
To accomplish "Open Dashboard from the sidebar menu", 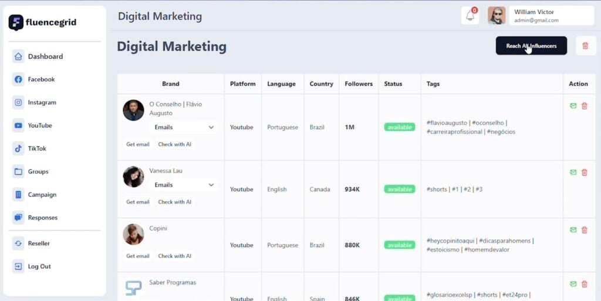I will pyautogui.click(x=45, y=56).
